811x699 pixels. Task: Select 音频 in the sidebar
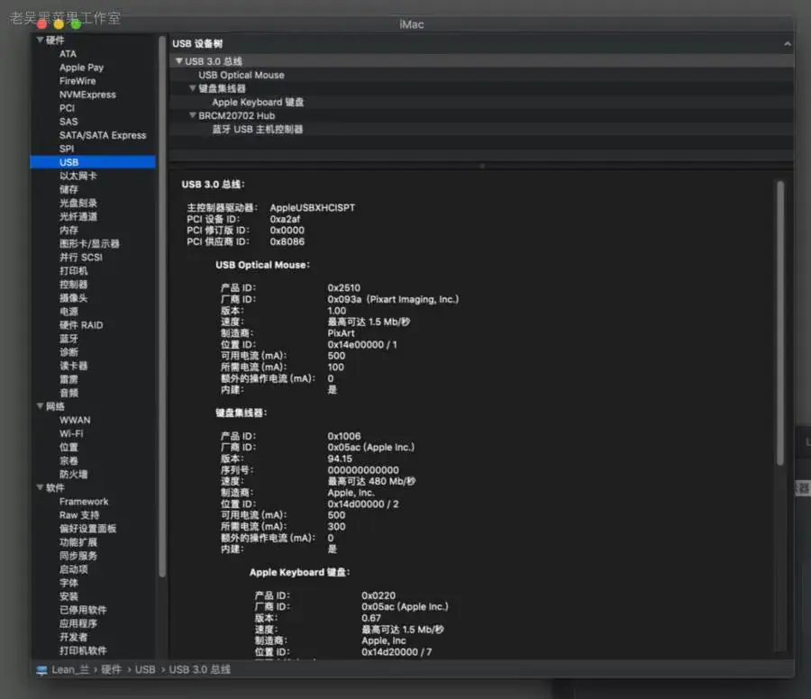tap(68, 393)
